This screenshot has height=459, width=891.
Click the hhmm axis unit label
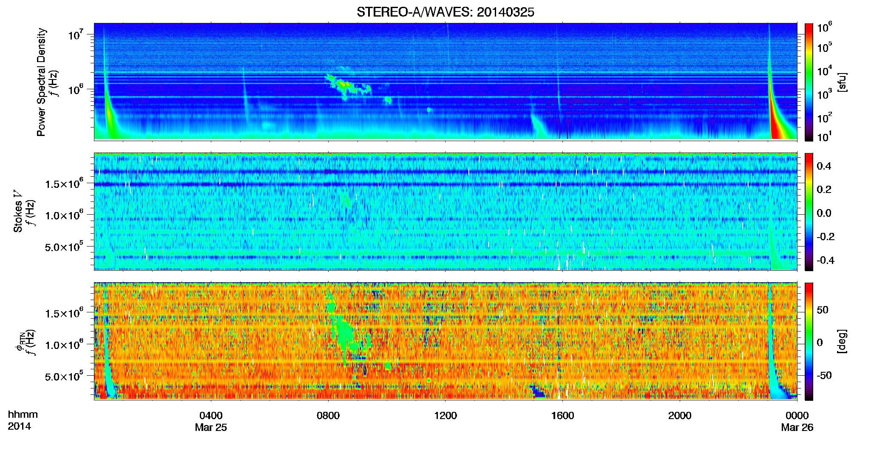click(x=23, y=414)
